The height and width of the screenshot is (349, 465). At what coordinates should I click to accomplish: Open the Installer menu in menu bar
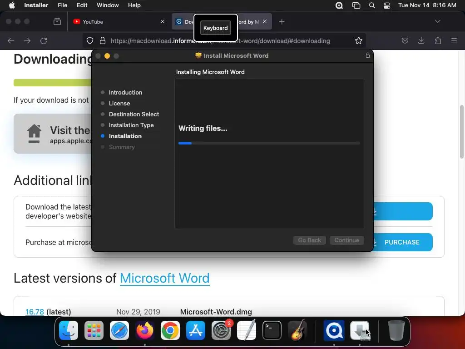[36, 5]
